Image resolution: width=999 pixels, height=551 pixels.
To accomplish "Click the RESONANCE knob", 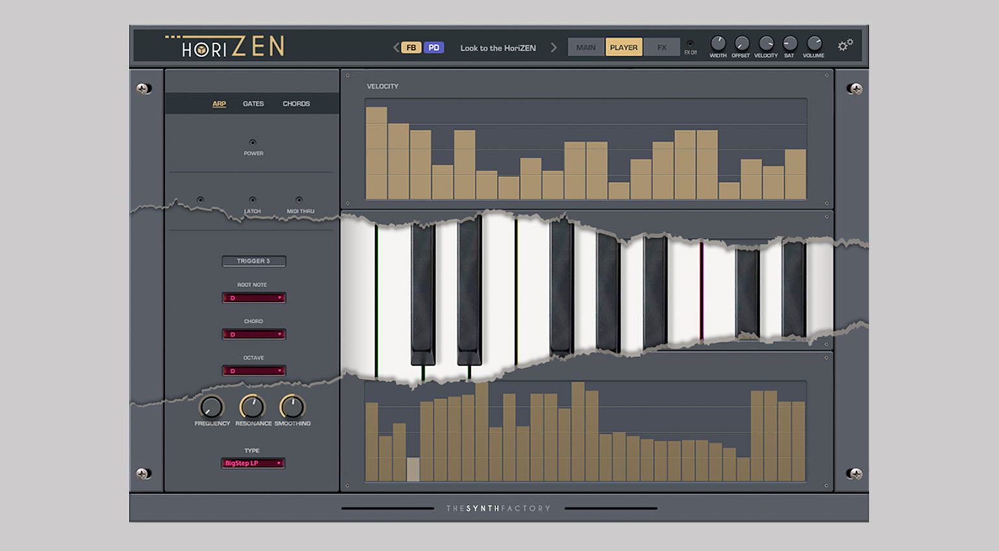I will [x=252, y=407].
